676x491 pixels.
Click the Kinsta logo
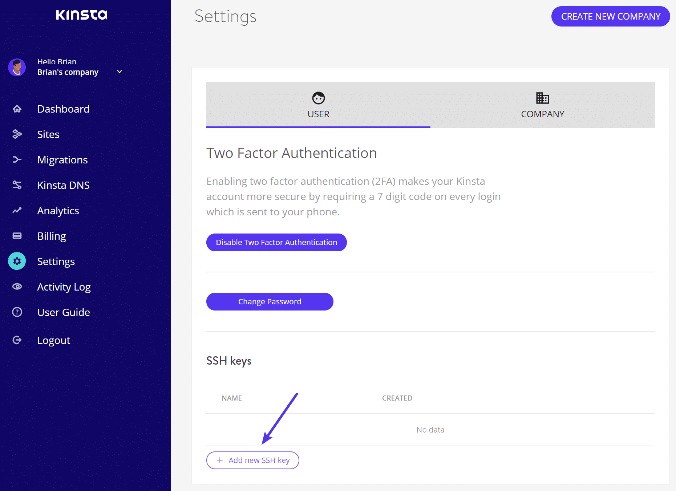pos(82,15)
